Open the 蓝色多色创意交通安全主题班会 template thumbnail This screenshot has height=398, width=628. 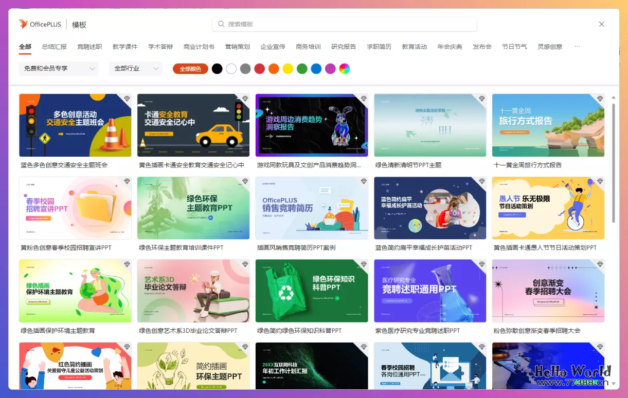point(75,125)
